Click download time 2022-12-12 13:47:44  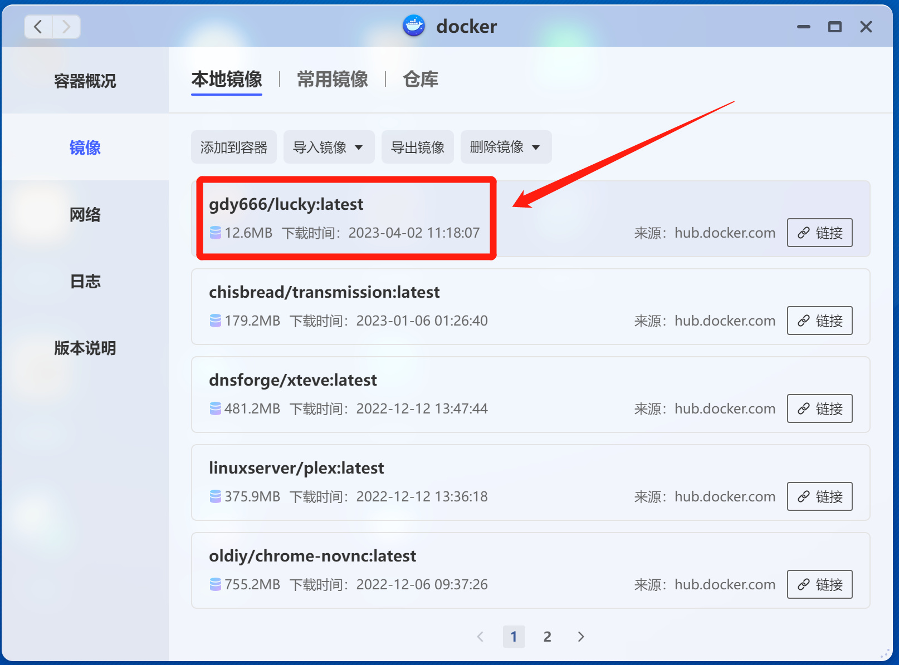422,408
